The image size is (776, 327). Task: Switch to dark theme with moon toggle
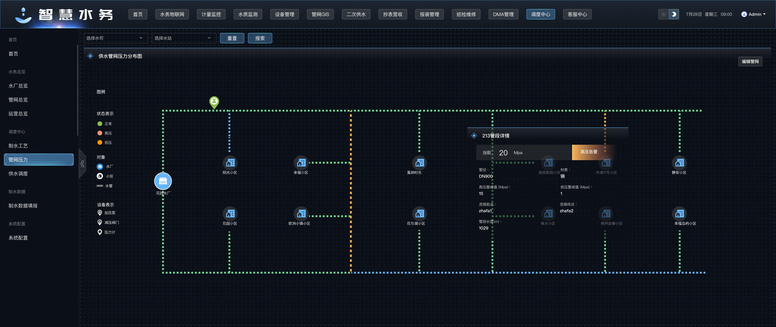point(674,14)
